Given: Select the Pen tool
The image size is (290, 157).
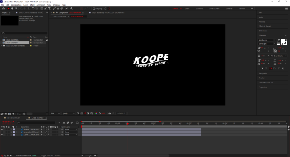Looking at the screenshot, I should (x=46, y=8).
